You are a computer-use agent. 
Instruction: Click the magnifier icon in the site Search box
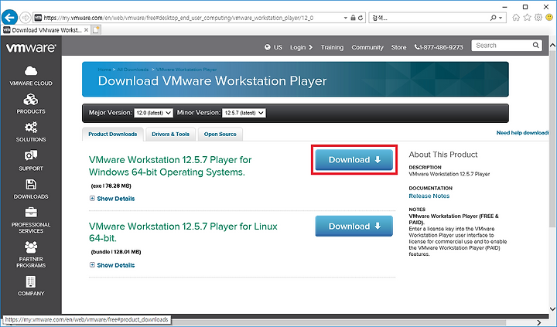pos(535,45)
